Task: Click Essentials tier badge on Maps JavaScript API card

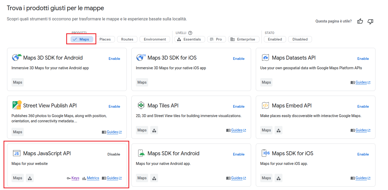Action: point(30,178)
